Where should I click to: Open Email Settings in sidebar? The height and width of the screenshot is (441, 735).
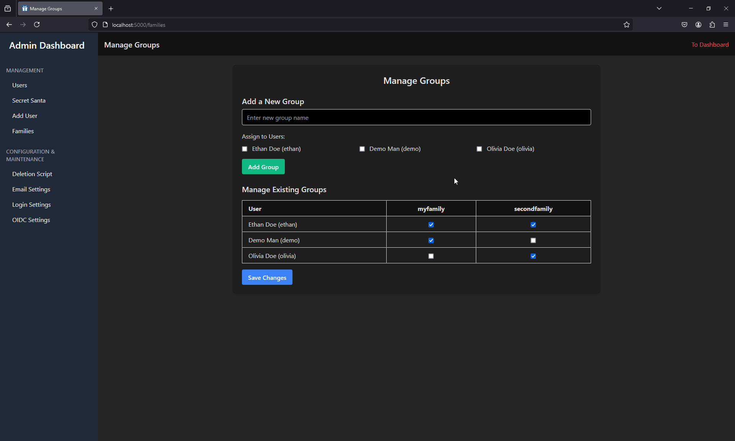pos(31,189)
